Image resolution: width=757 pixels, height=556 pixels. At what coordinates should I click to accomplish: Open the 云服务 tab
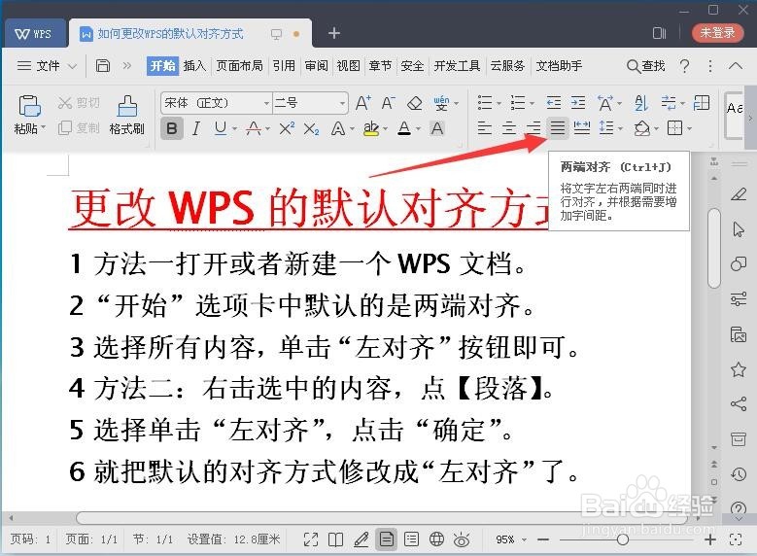click(507, 66)
